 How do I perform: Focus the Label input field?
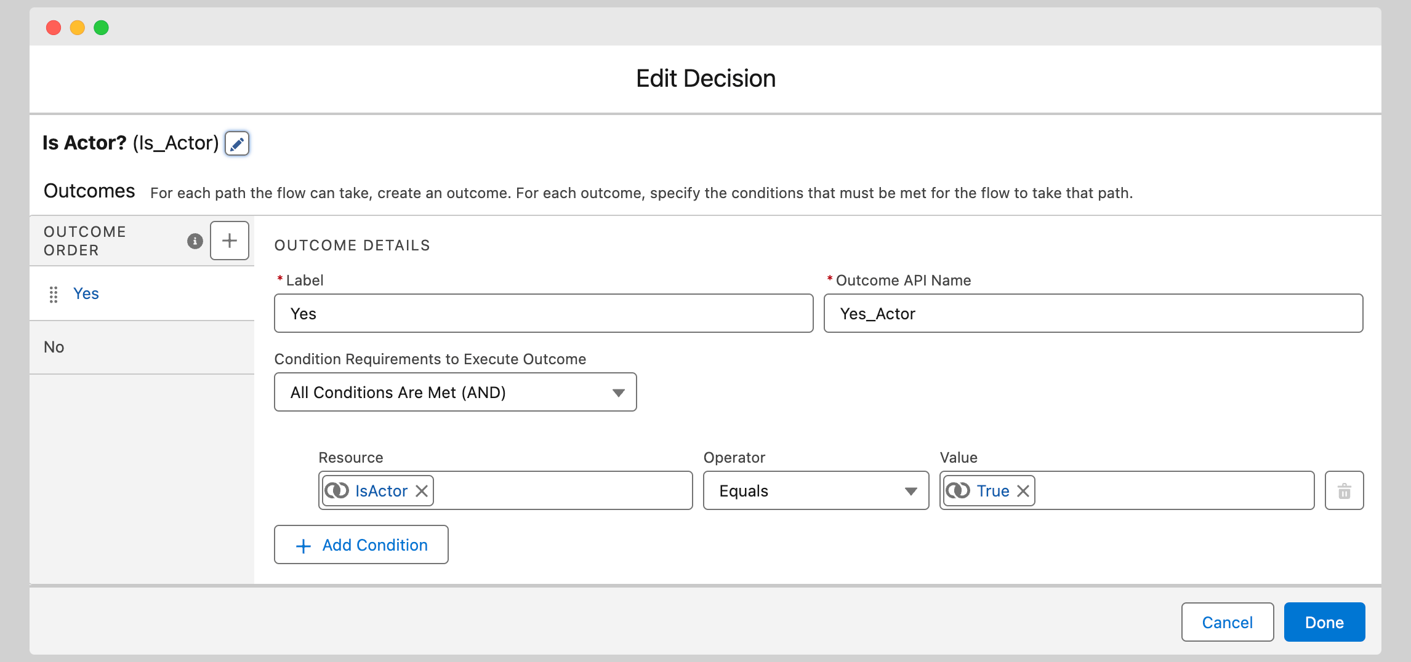544,314
